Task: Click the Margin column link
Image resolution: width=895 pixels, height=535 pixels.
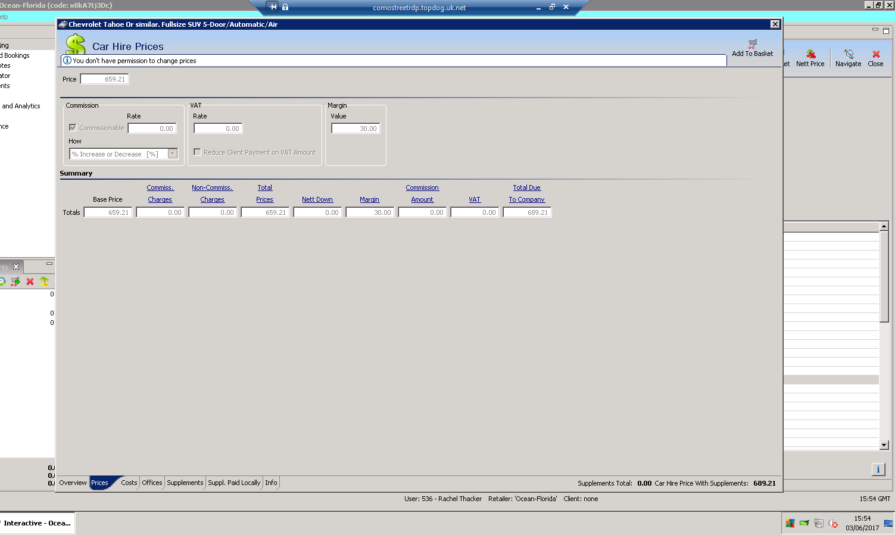Action: [370, 199]
